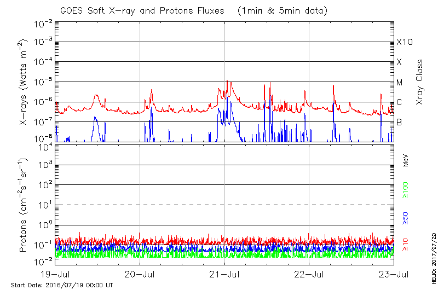This screenshot has height=290, width=438.
Task: Click the 'X-rays (Watts m-2)' y-axis title
Action: tap(24, 83)
